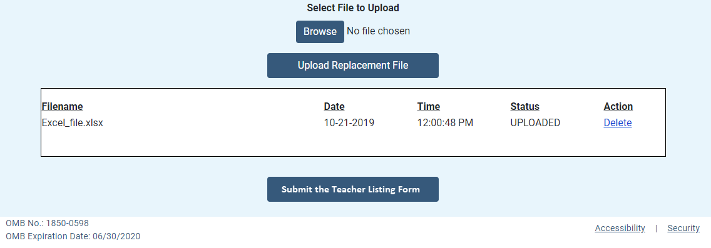
Task: Open the Accessibility link
Action: click(x=620, y=228)
